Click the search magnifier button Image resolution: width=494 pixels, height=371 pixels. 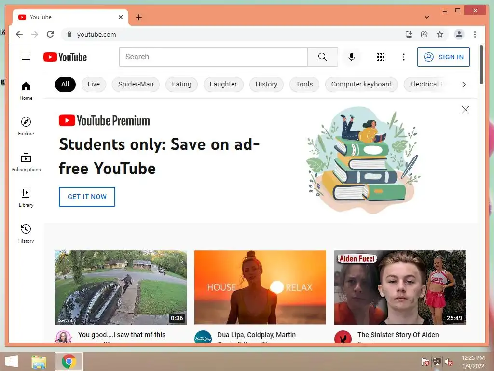pyautogui.click(x=322, y=57)
